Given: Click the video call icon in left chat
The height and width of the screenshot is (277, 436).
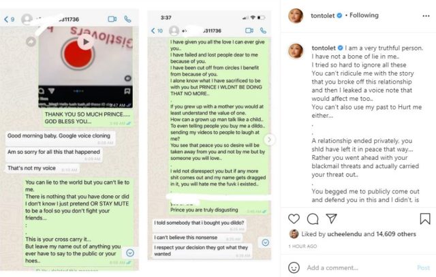Looking at the screenshot, I should (x=112, y=19).
